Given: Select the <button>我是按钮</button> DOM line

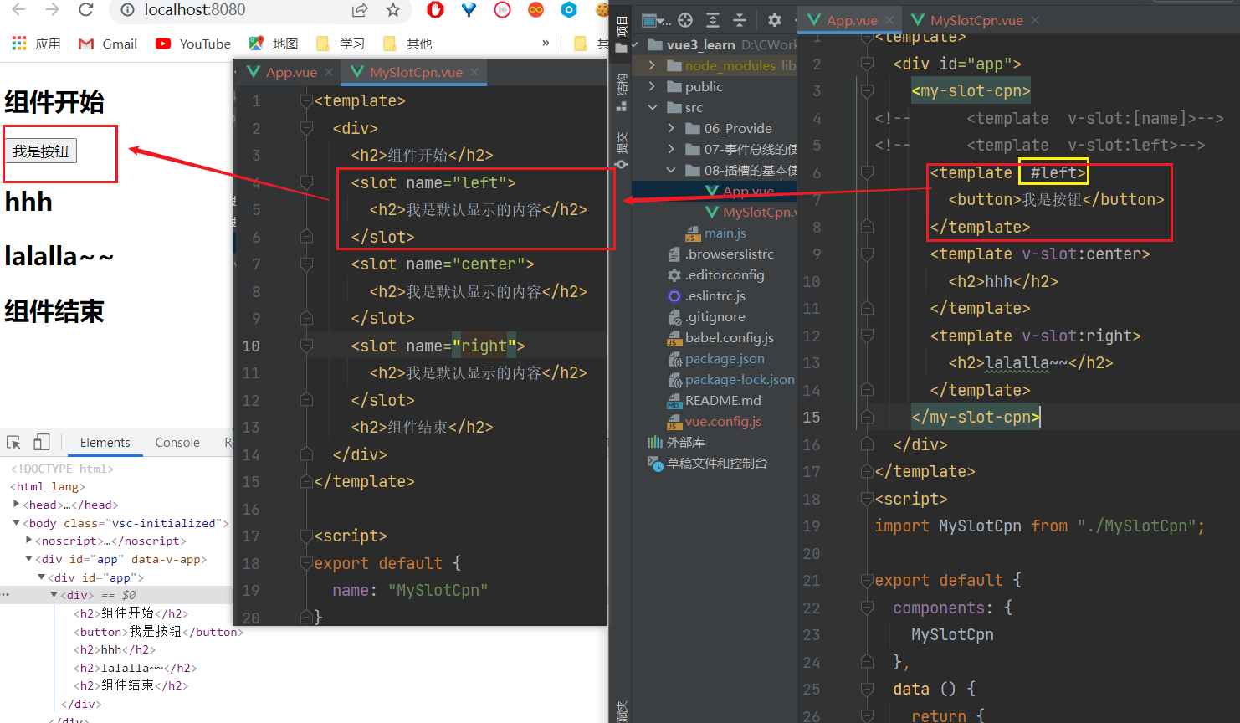Looking at the screenshot, I should click(159, 632).
